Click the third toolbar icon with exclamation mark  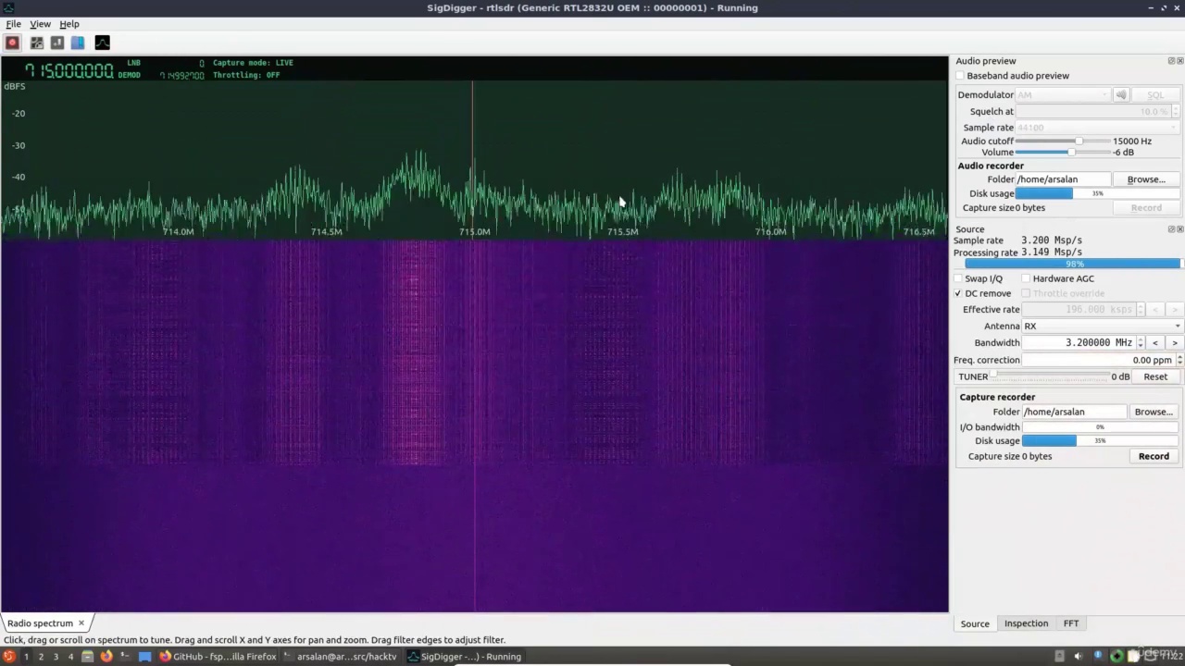57,43
